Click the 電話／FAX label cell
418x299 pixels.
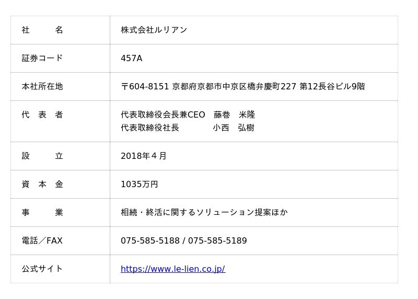pyautogui.click(x=42, y=240)
